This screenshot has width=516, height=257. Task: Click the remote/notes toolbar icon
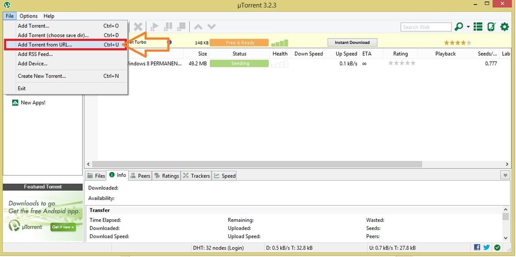tap(491, 27)
